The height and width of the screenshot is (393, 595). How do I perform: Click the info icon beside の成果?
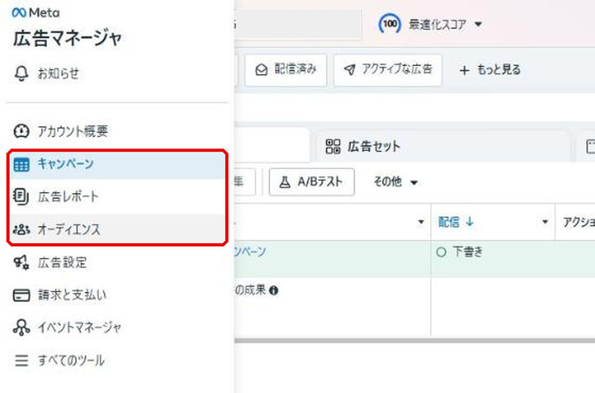pos(274,291)
